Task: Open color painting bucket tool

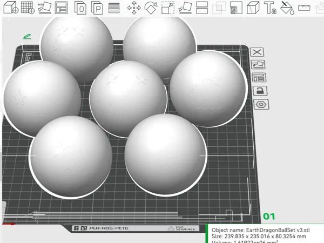Action: (x=287, y=8)
